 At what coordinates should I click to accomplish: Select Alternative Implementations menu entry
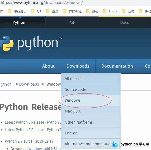[91, 144]
